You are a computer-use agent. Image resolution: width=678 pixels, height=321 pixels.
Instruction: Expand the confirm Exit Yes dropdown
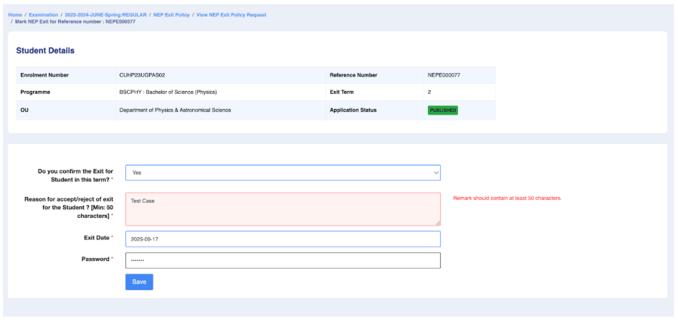point(282,173)
